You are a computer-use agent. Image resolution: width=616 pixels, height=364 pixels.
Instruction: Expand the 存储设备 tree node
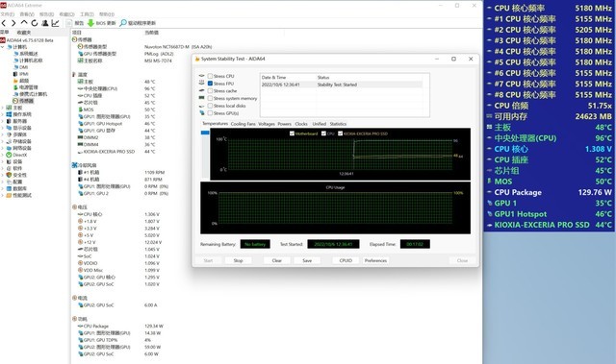pyautogui.click(x=3, y=141)
